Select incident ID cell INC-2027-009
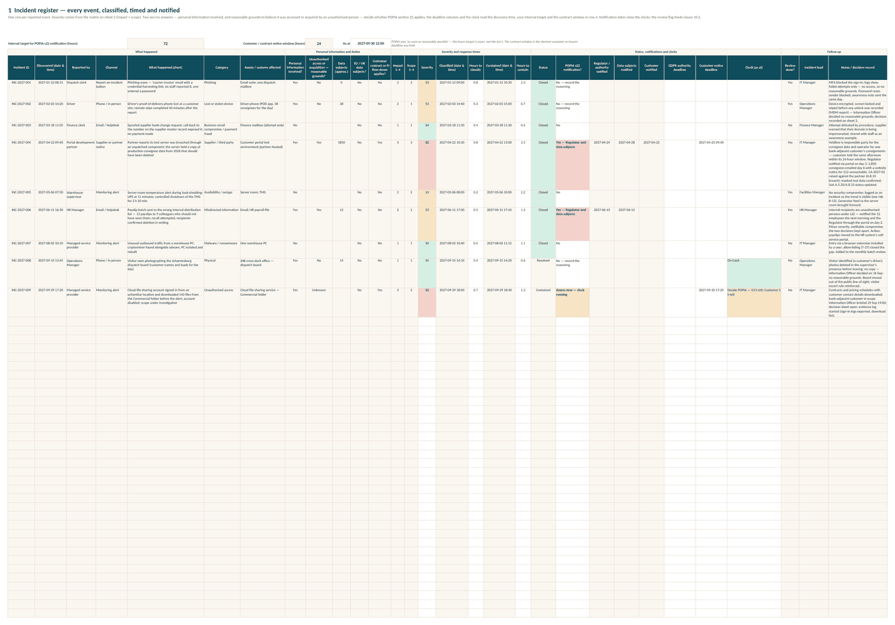 [21, 302]
